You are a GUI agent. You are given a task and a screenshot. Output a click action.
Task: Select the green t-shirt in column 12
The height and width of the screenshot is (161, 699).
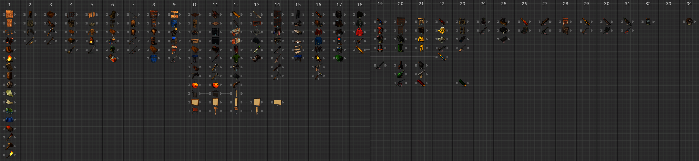(236, 58)
